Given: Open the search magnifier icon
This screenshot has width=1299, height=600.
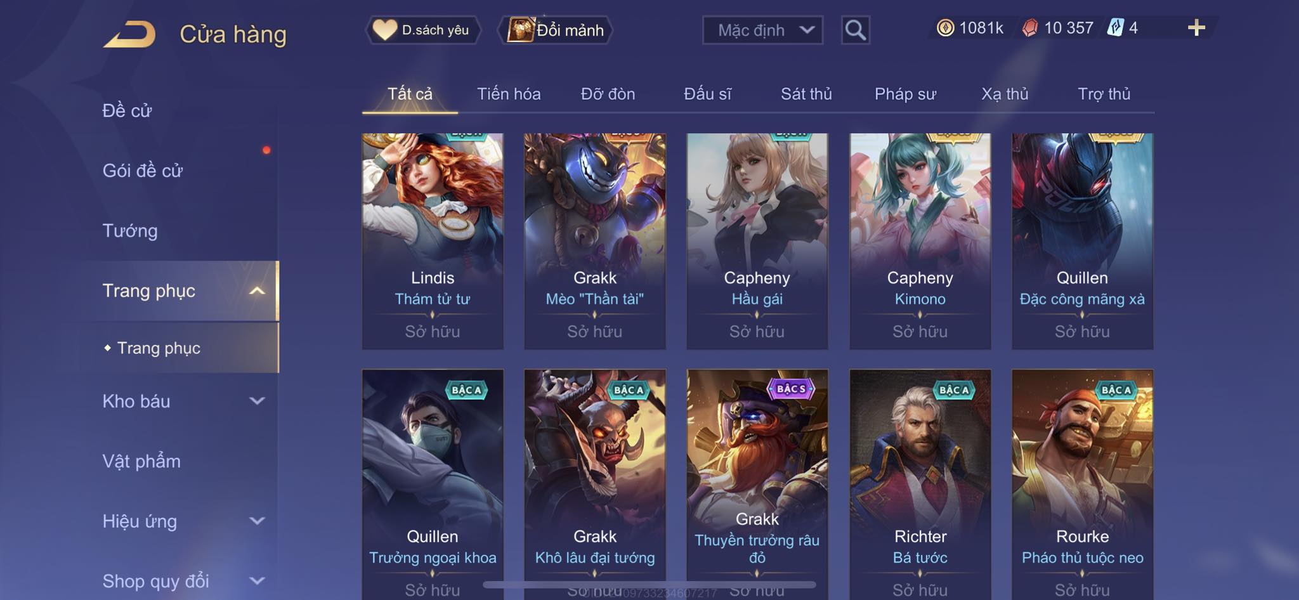Looking at the screenshot, I should (x=855, y=30).
